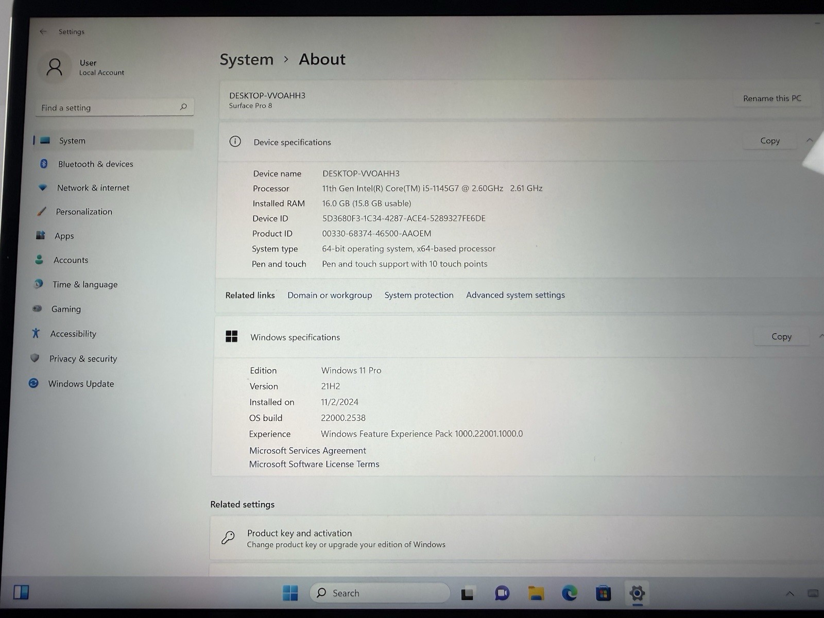Click Product ID 00330-68374-46500-AAOEM
824x618 pixels.
tap(376, 233)
